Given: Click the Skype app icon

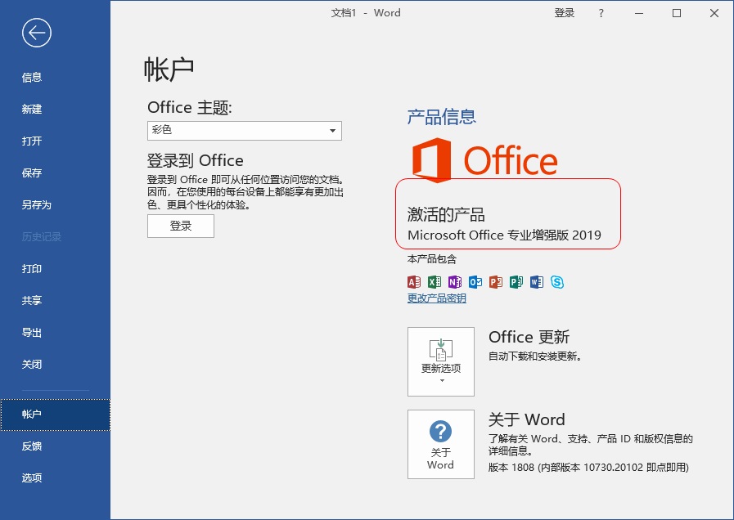Looking at the screenshot, I should [557, 281].
